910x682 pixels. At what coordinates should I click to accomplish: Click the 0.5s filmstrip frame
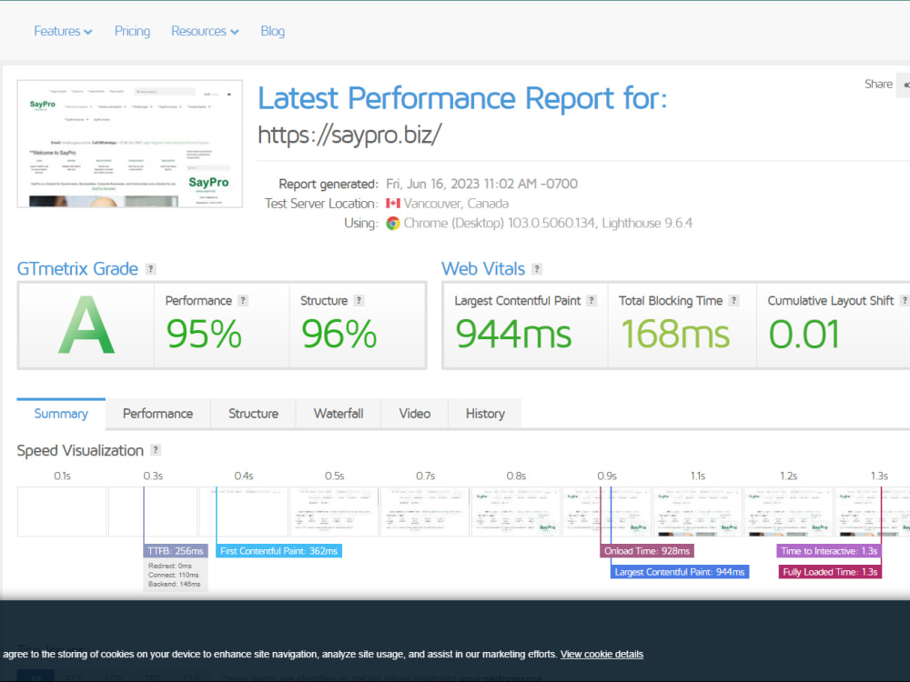point(334,511)
